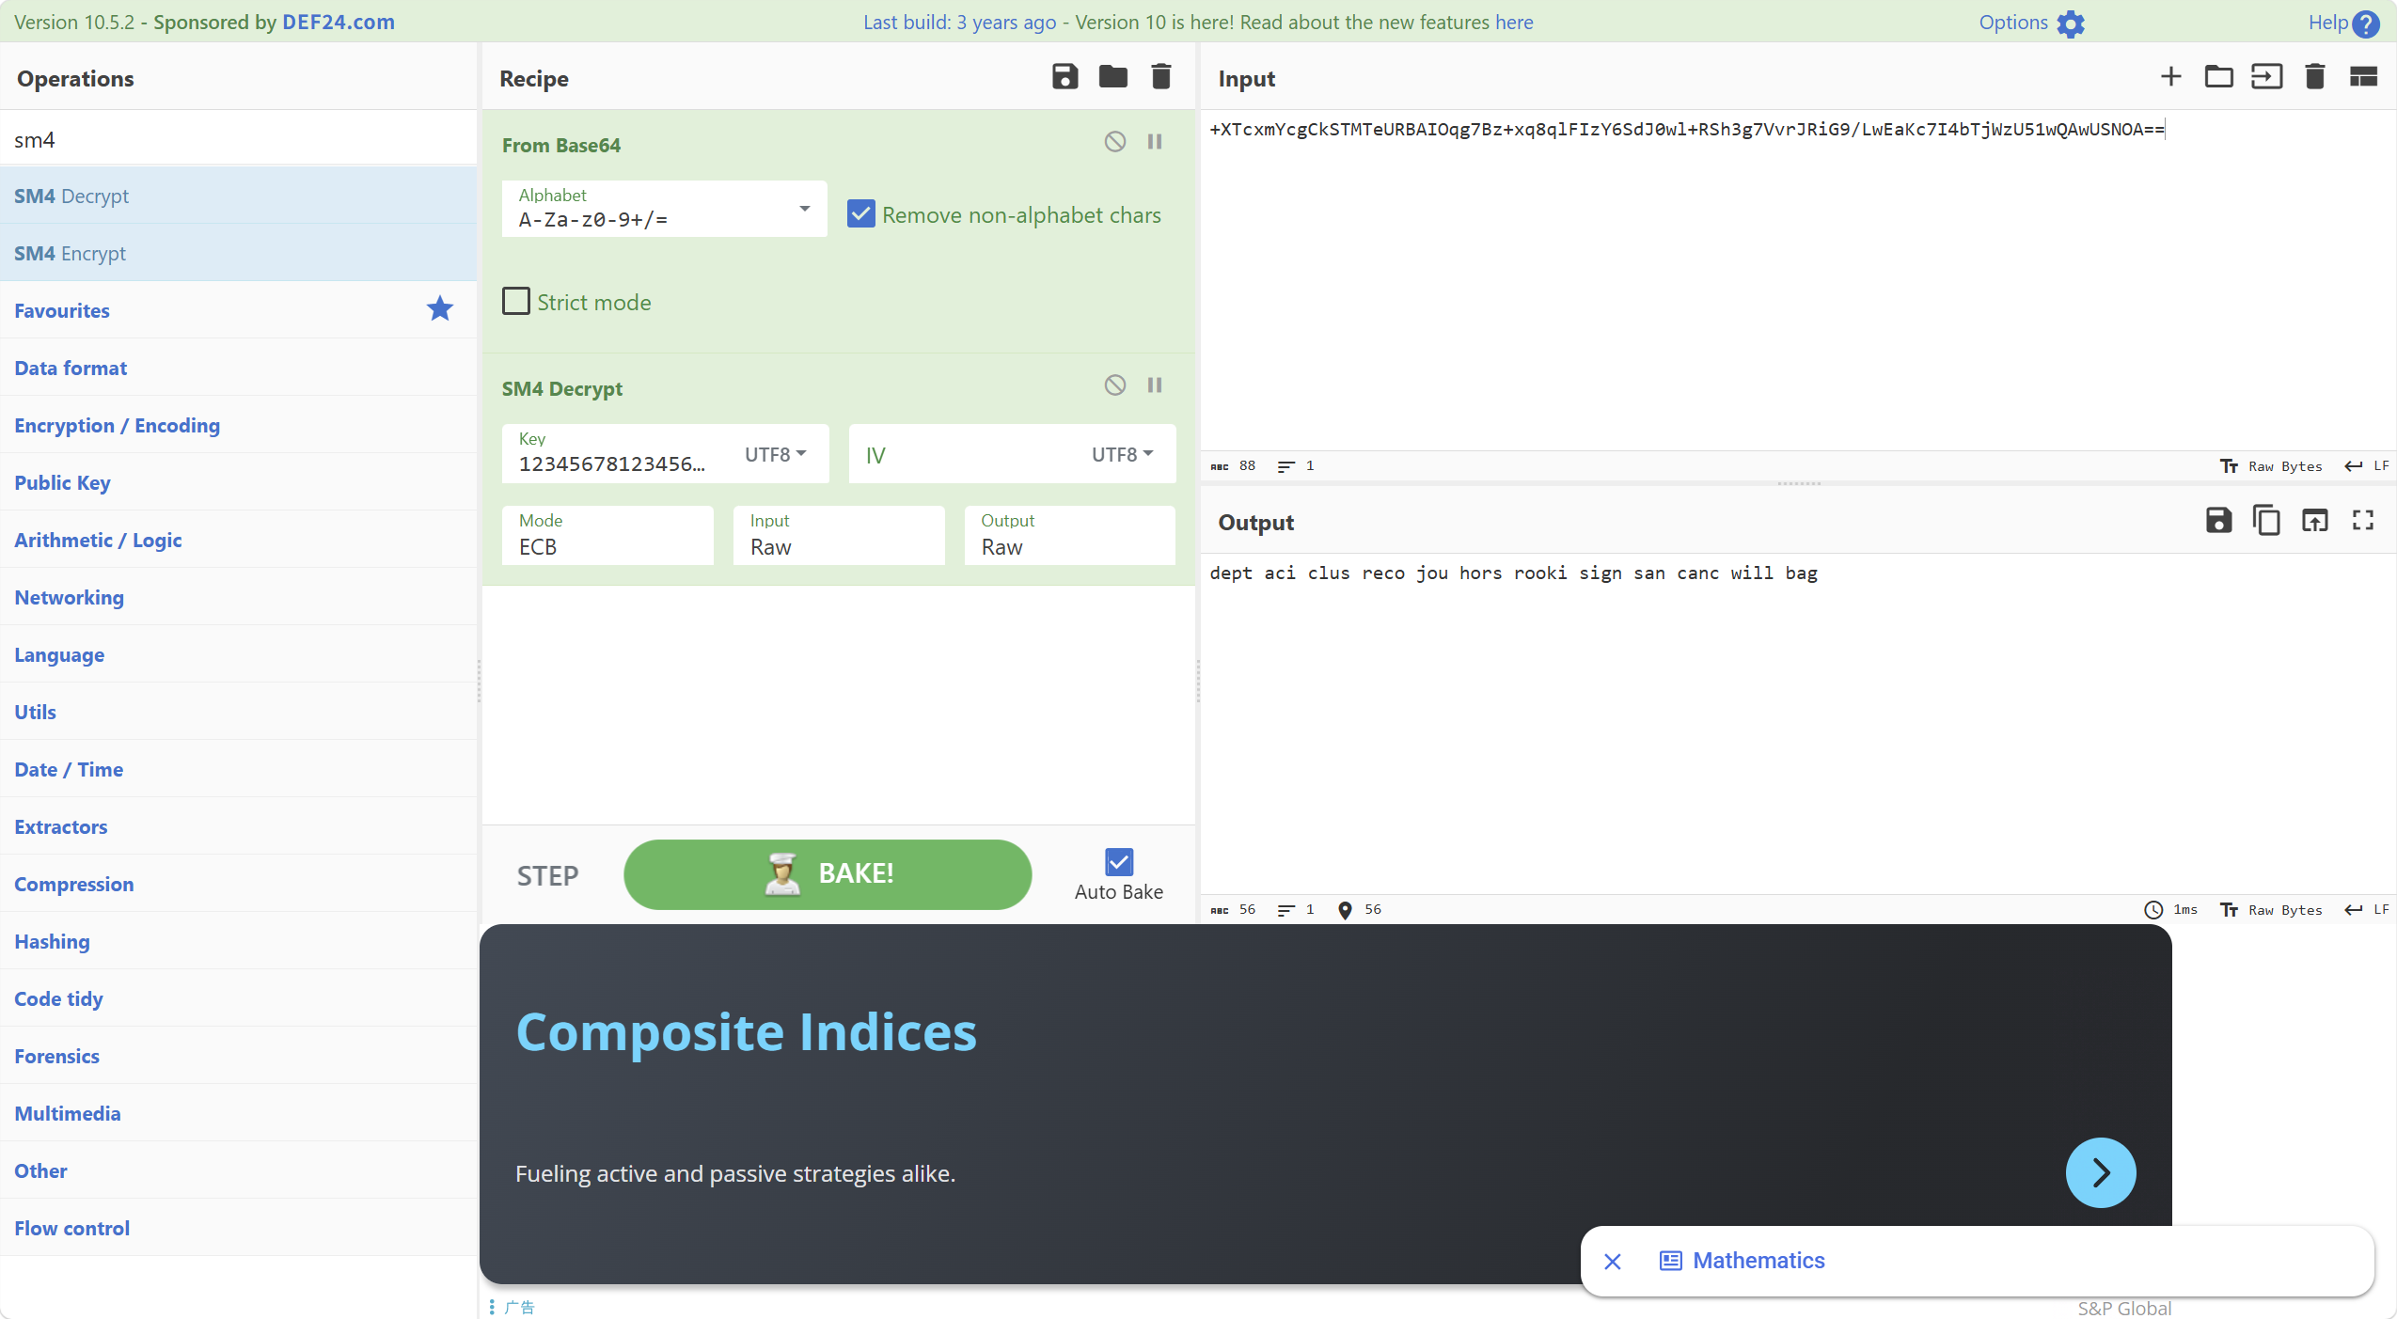Add a new input tab with plus icon
Image resolution: width=2397 pixels, height=1319 pixels.
click(x=2170, y=77)
